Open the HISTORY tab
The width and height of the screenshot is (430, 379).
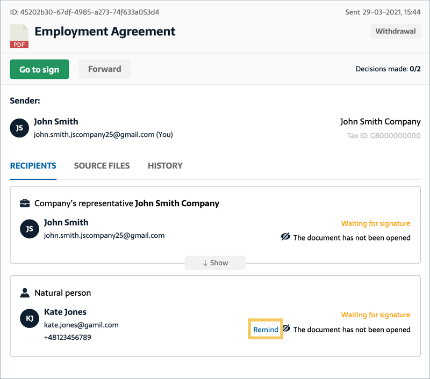click(164, 166)
